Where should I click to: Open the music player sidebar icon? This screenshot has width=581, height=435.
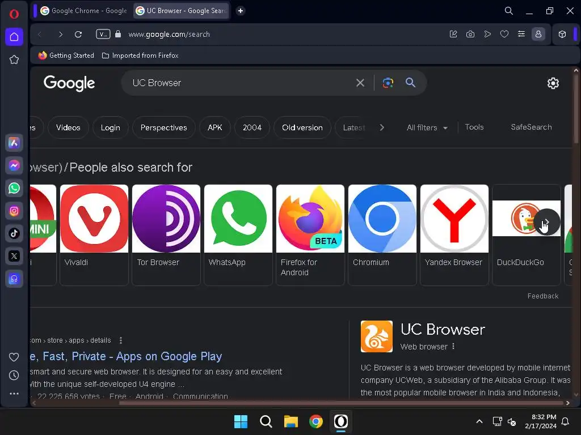14,279
